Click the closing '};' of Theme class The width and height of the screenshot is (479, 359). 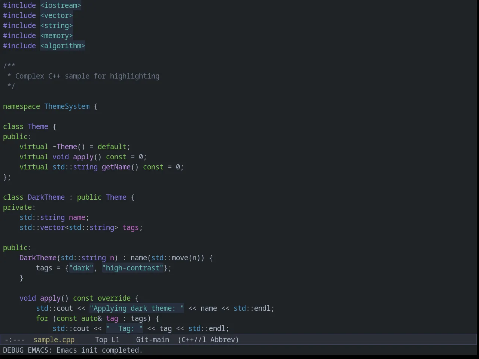pos(7,177)
